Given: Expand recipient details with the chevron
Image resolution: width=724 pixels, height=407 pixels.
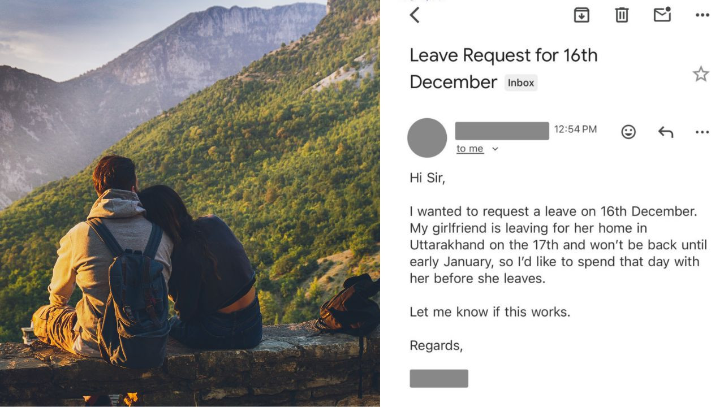Looking at the screenshot, I should (x=495, y=149).
